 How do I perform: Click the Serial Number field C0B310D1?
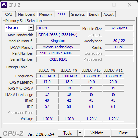pos(58,59)
